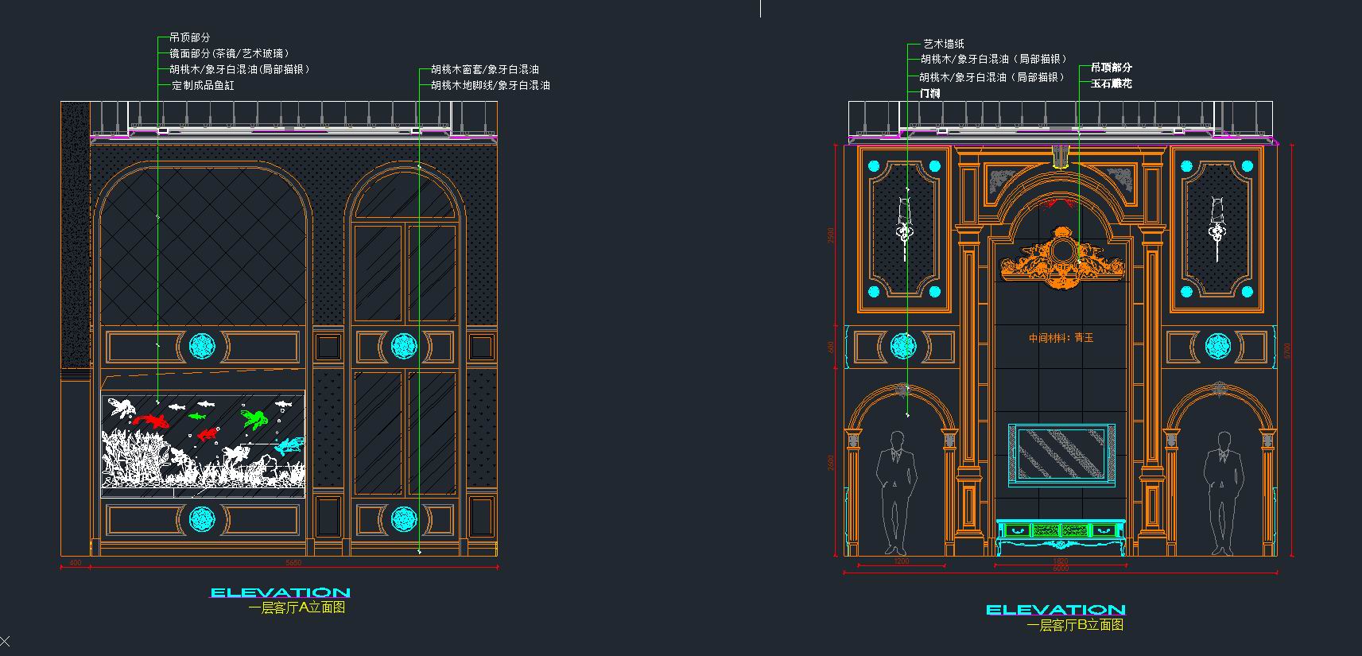Click the wall-mounted TV screen block

pyautogui.click(x=1061, y=454)
